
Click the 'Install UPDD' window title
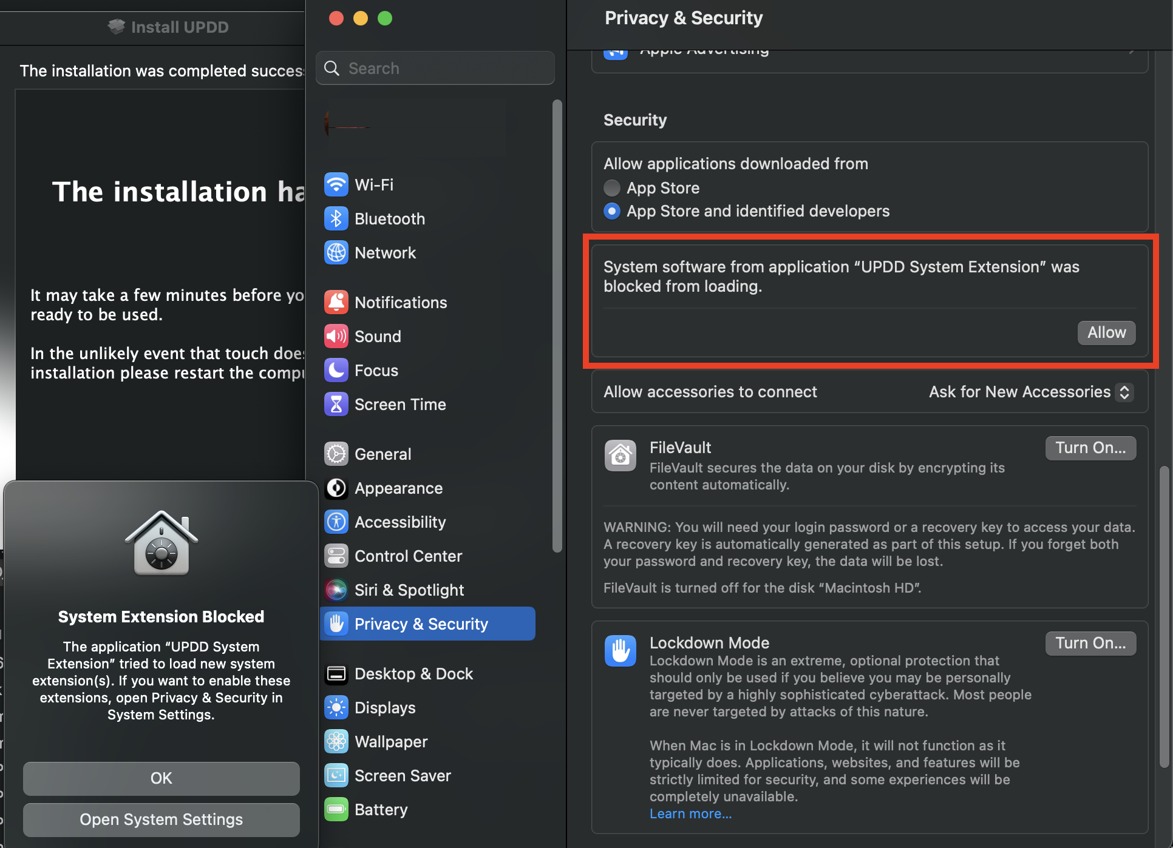[180, 27]
